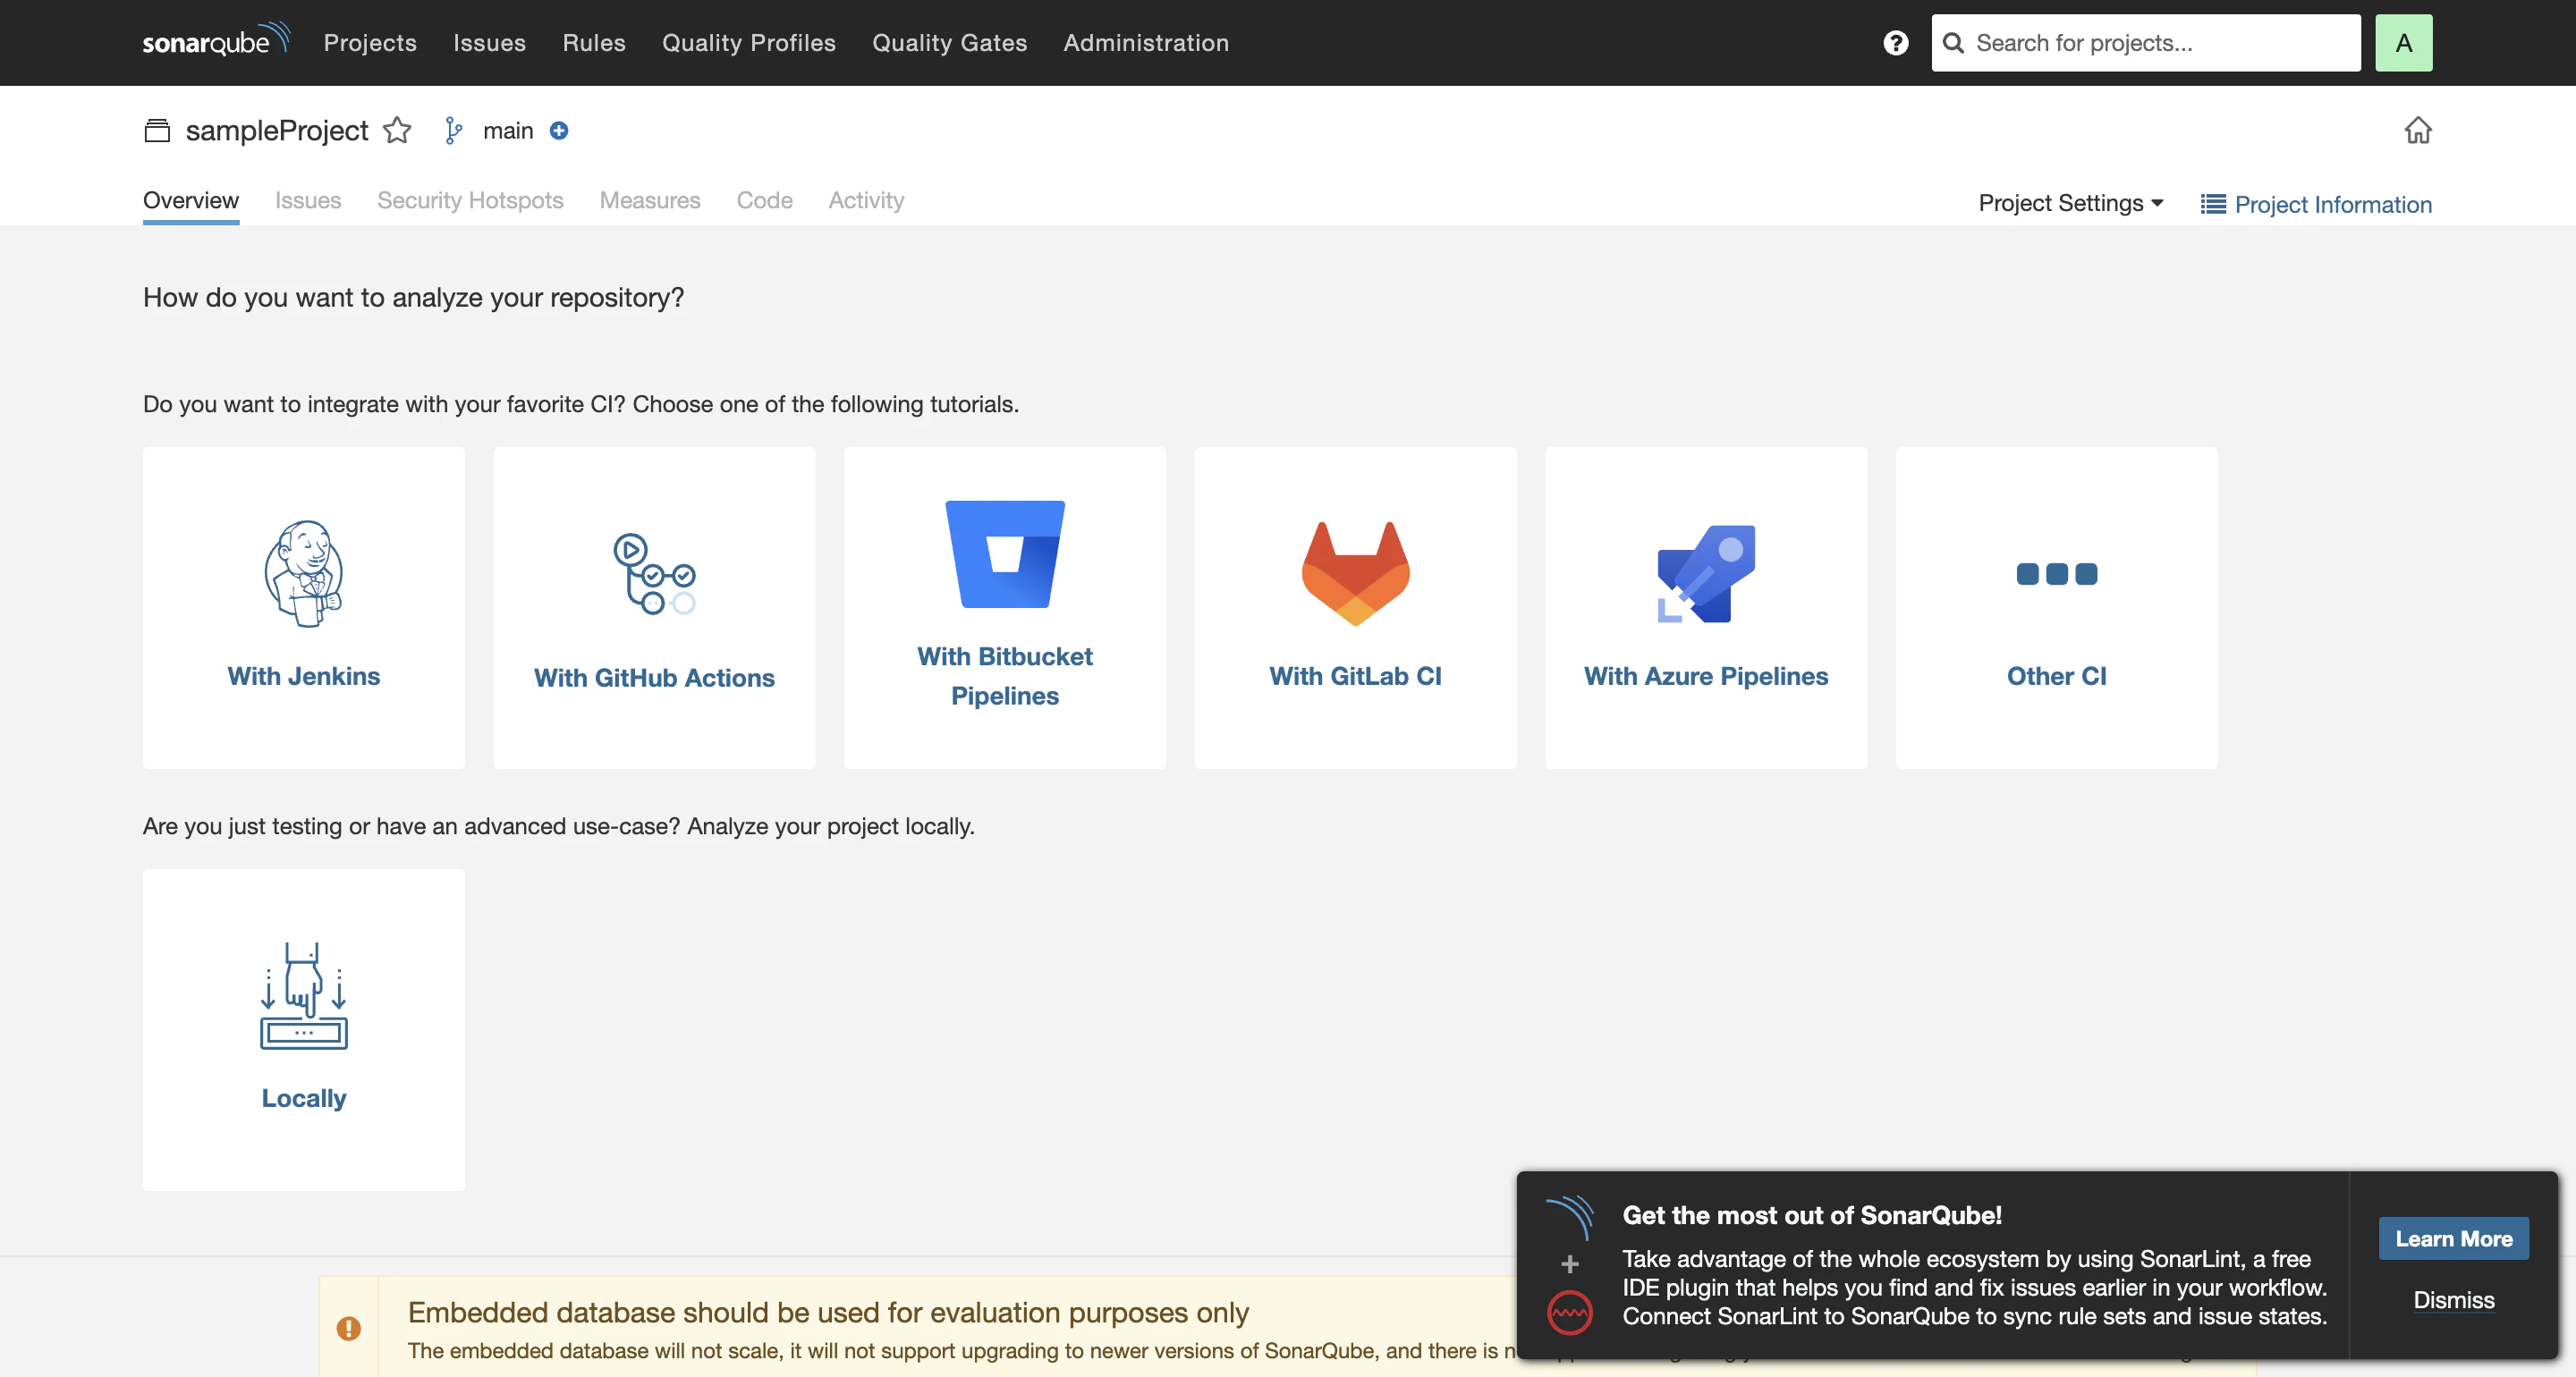Click the branch icon next to main
This screenshot has height=1377, width=2576.
453,131
